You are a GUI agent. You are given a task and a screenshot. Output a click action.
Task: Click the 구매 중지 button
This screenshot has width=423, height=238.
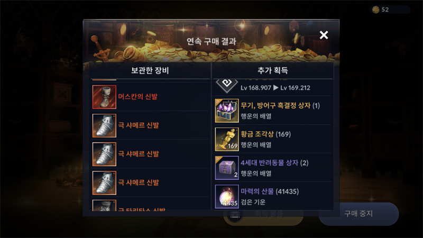coord(358,214)
